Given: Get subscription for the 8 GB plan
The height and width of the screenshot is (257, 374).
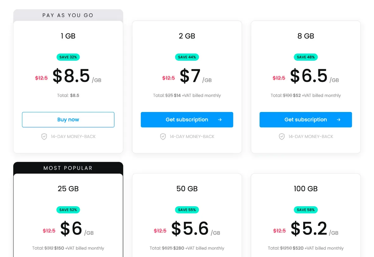Looking at the screenshot, I should [x=306, y=120].
